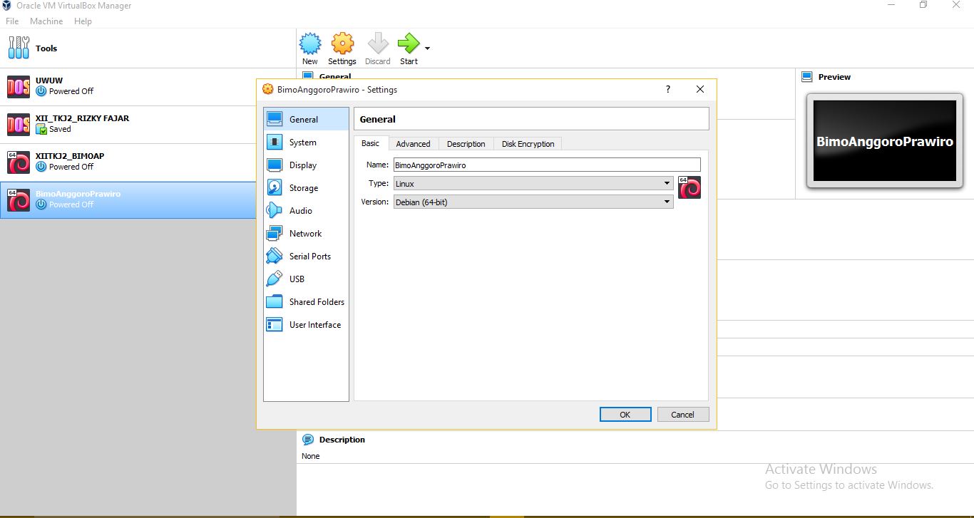
Task: Click the UWUW DOS icon
Action: coord(19,87)
